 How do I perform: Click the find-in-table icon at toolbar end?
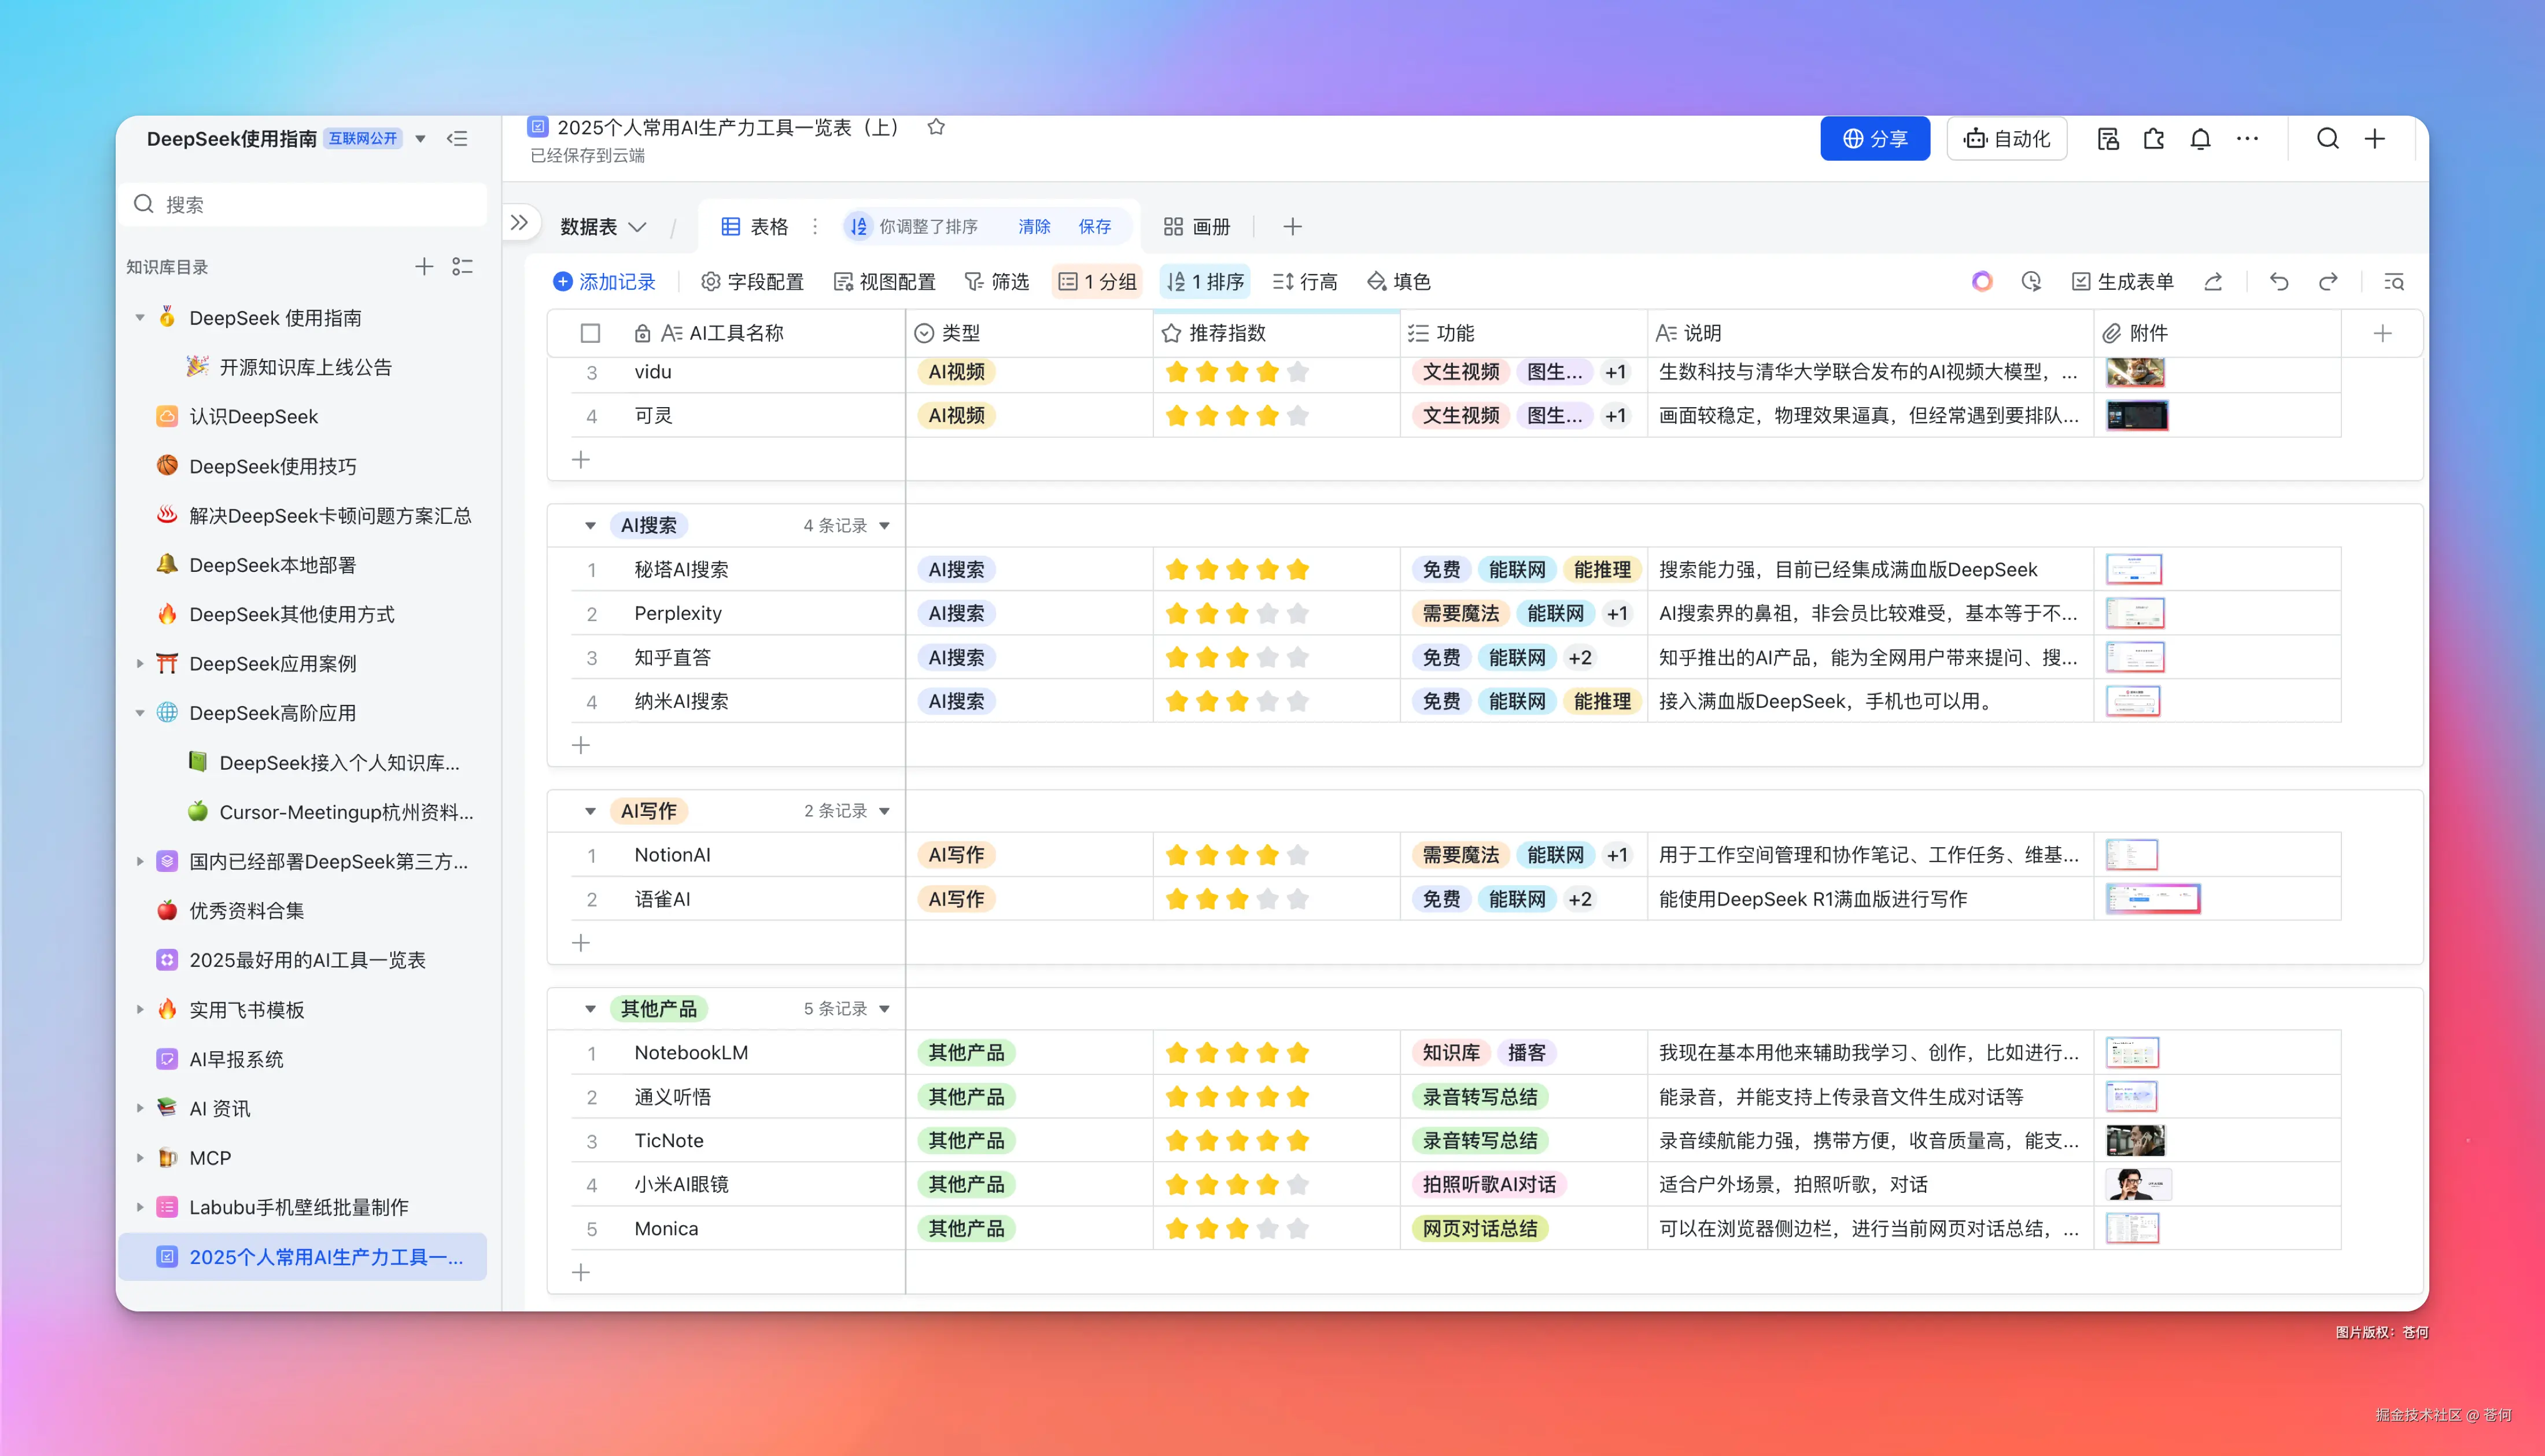2394,282
